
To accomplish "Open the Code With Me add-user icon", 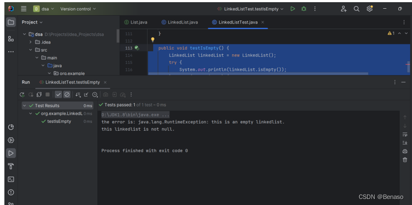I will click(x=343, y=9).
